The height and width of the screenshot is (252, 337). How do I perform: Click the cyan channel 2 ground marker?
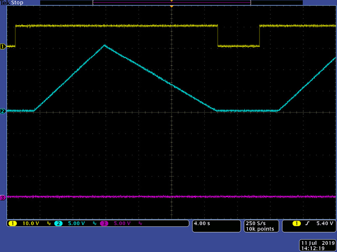coord(3,111)
